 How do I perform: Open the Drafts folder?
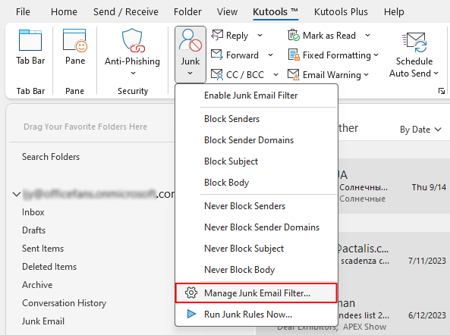33,230
